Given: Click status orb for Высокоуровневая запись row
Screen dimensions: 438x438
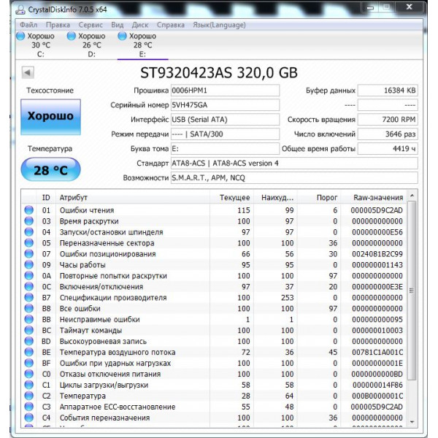Looking at the screenshot, I should pos(28,341).
